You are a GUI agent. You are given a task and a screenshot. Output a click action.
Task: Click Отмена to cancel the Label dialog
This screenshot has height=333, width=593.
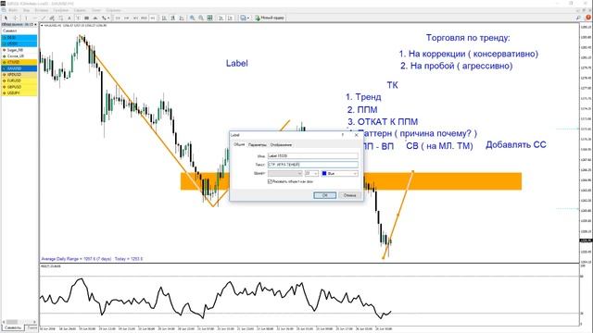(349, 195)
